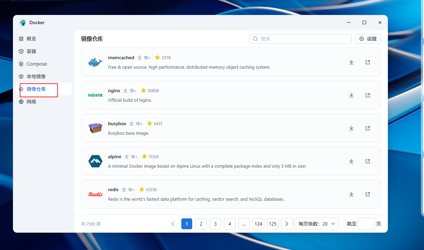
Task: Download the memcached image
Action: pos(351,62)
